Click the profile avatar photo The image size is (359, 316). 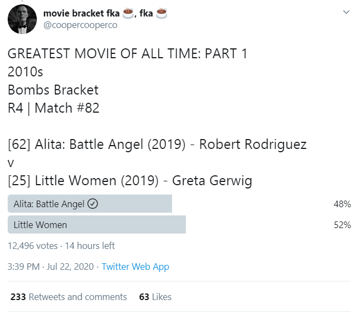[21, 20]
